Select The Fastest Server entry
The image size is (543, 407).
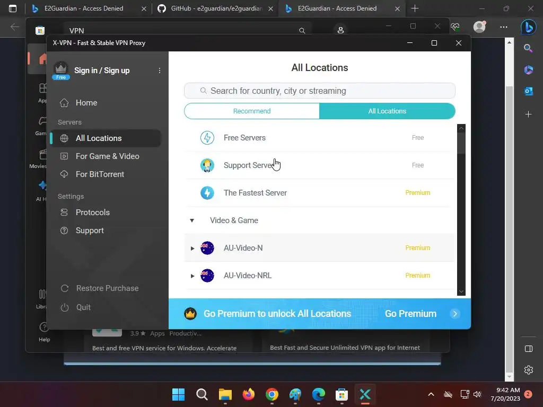click(319, 193)
